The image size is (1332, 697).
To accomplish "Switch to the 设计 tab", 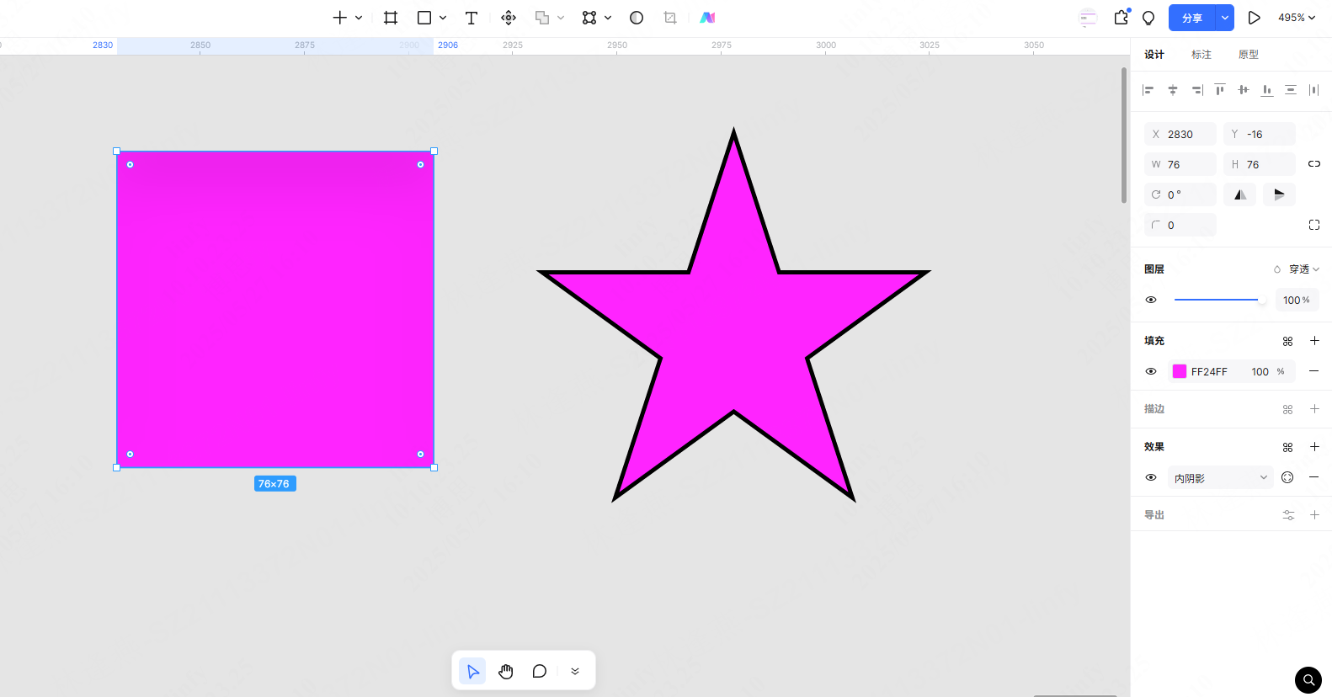I will click(1154, 55).
